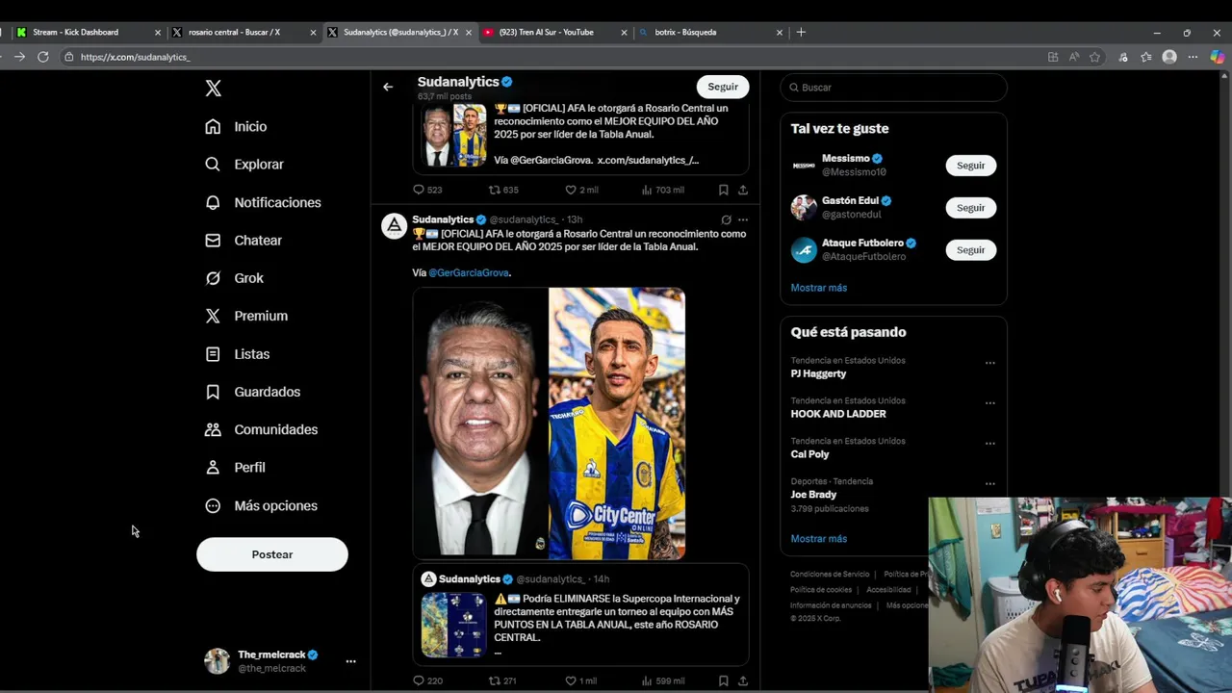Expand Más opciones menu

click(261, 505)
